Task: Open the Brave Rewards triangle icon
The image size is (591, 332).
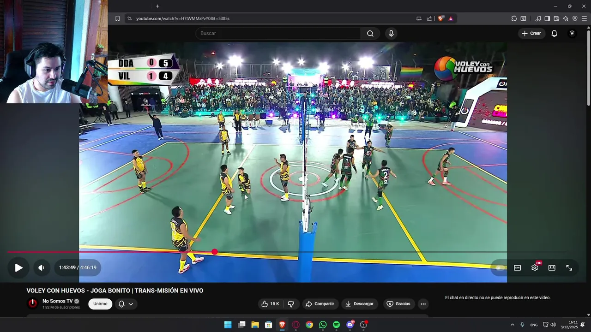Action: [x=451, y=18]
